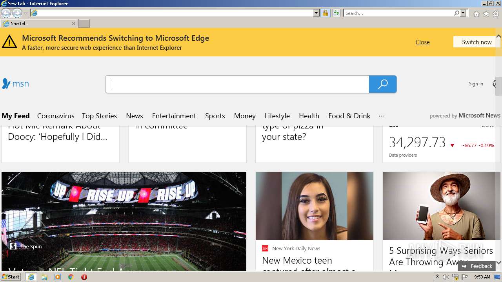Open the News nav item

(x=135, y=116)
